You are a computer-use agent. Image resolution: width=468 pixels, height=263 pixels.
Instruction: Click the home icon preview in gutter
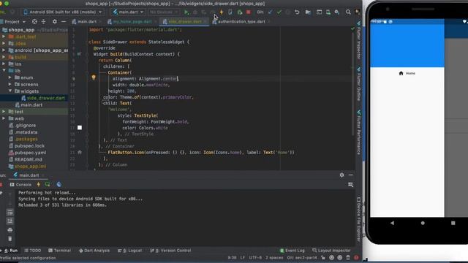[80, 152]
